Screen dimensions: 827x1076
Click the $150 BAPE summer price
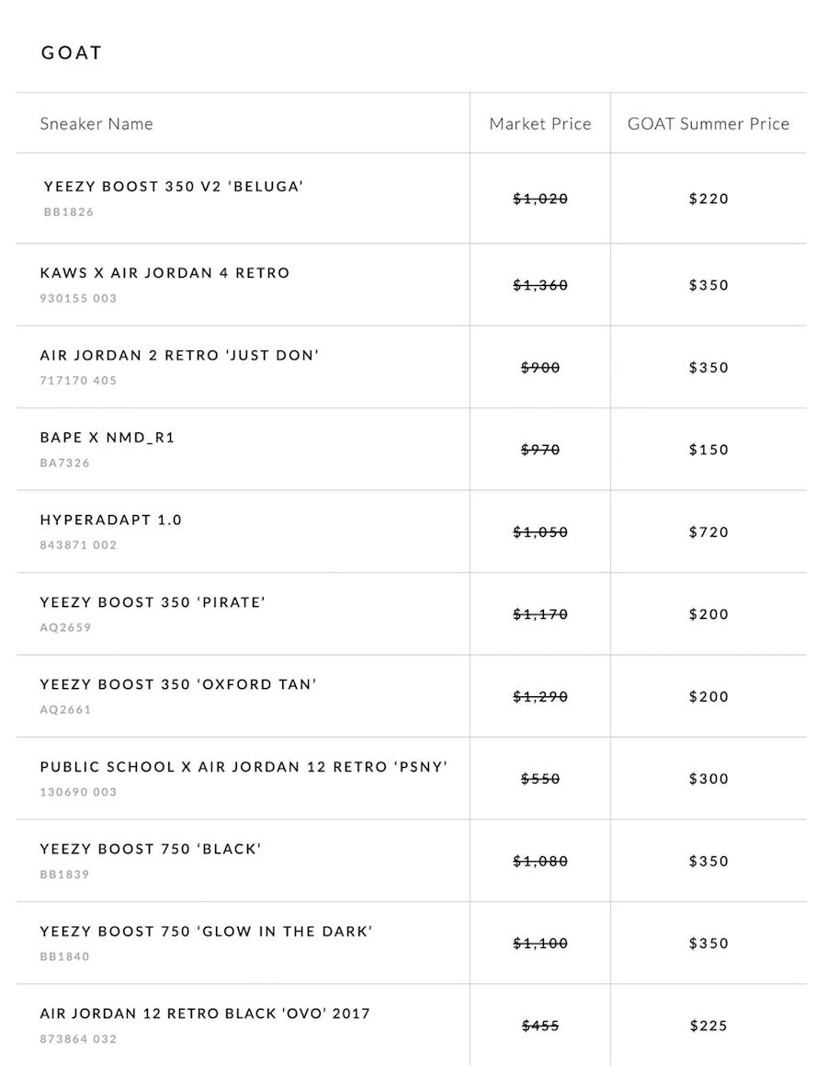point(708,450)
